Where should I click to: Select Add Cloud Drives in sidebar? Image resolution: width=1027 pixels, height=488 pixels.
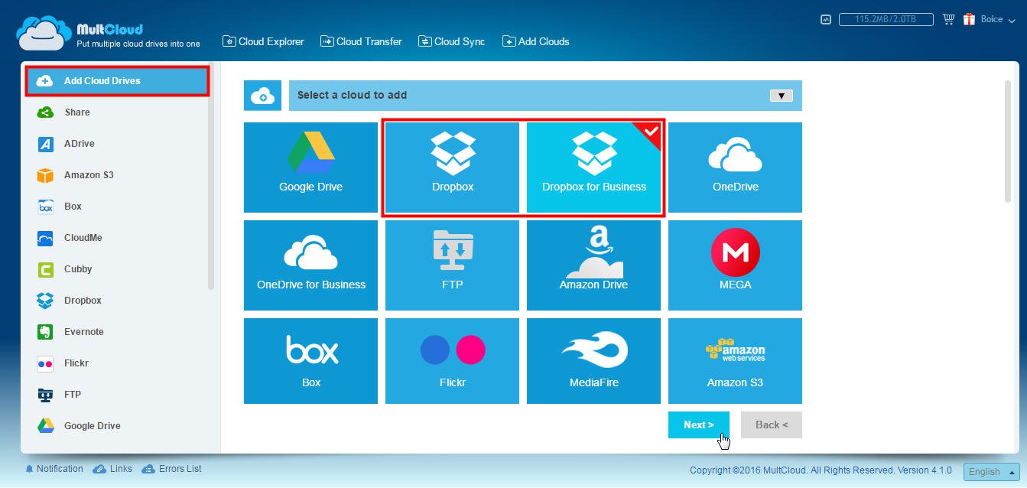[x=117, y=81]
